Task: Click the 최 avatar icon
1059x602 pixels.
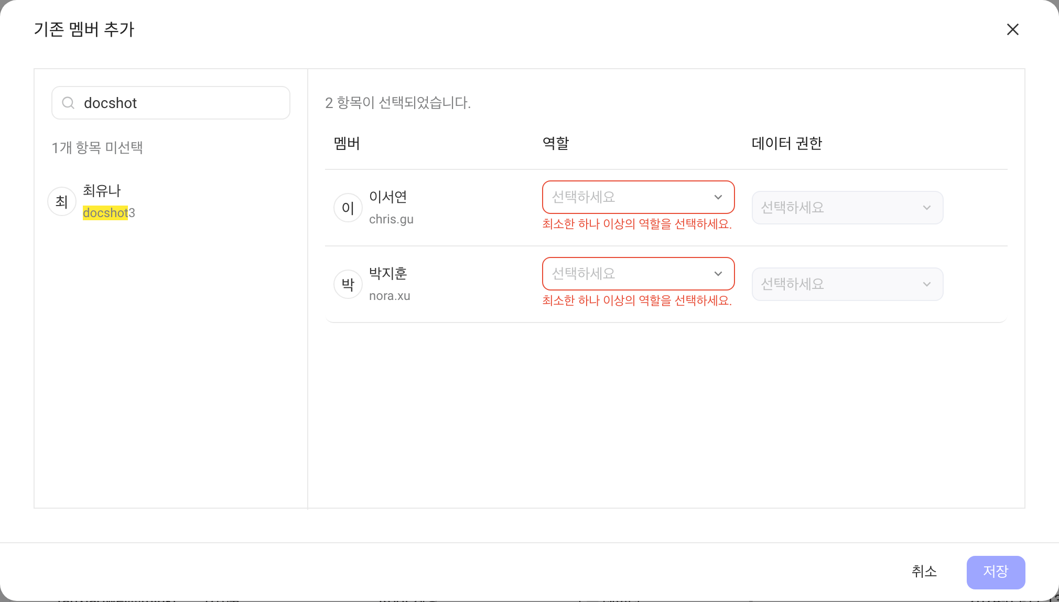Action: point(62,202)
